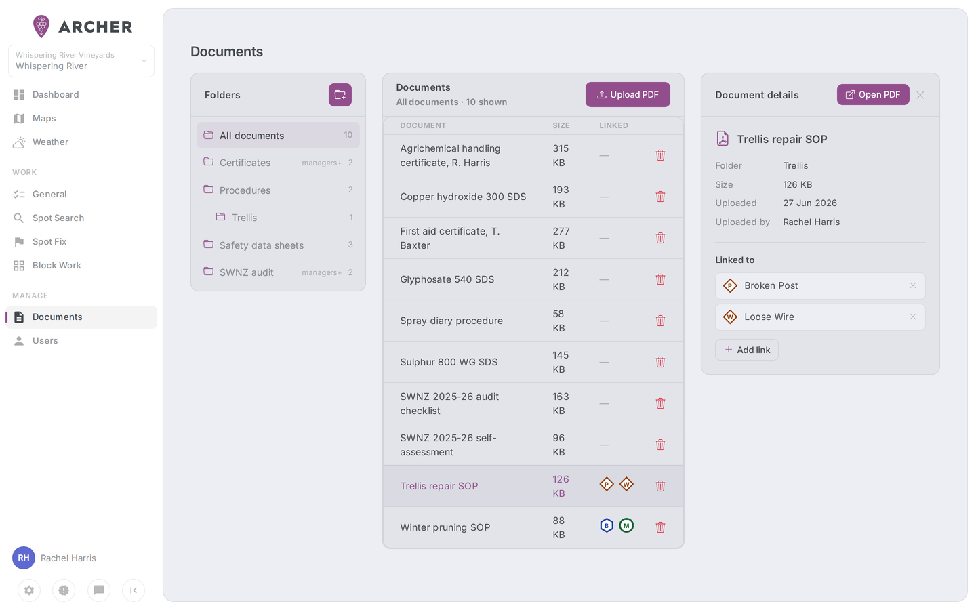Select the Sulphur 800 WG SDS document row
This screenshot has width=976, height=610.
[x=533, y=362]
